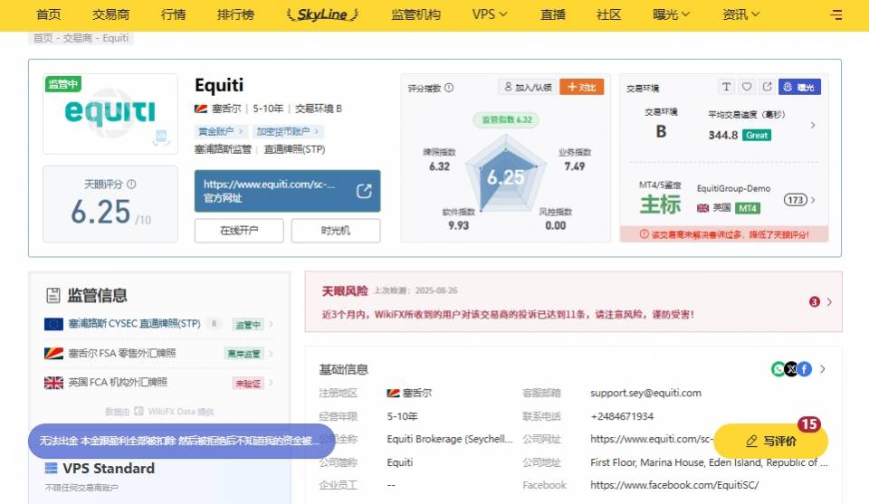This screenshot has height=504, width=869.
Task: Click the VPS Standard server icon
Action: point(51,469)
